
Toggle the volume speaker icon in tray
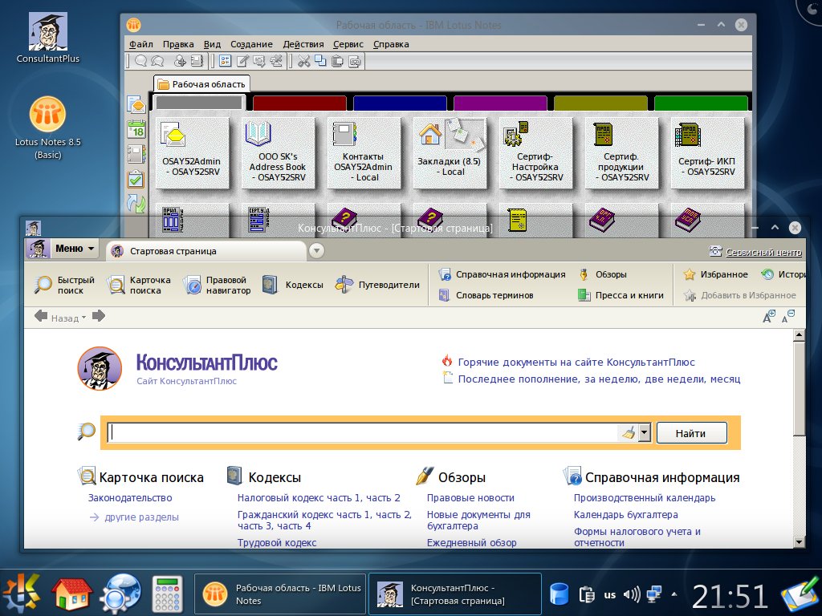click(632, 594)
